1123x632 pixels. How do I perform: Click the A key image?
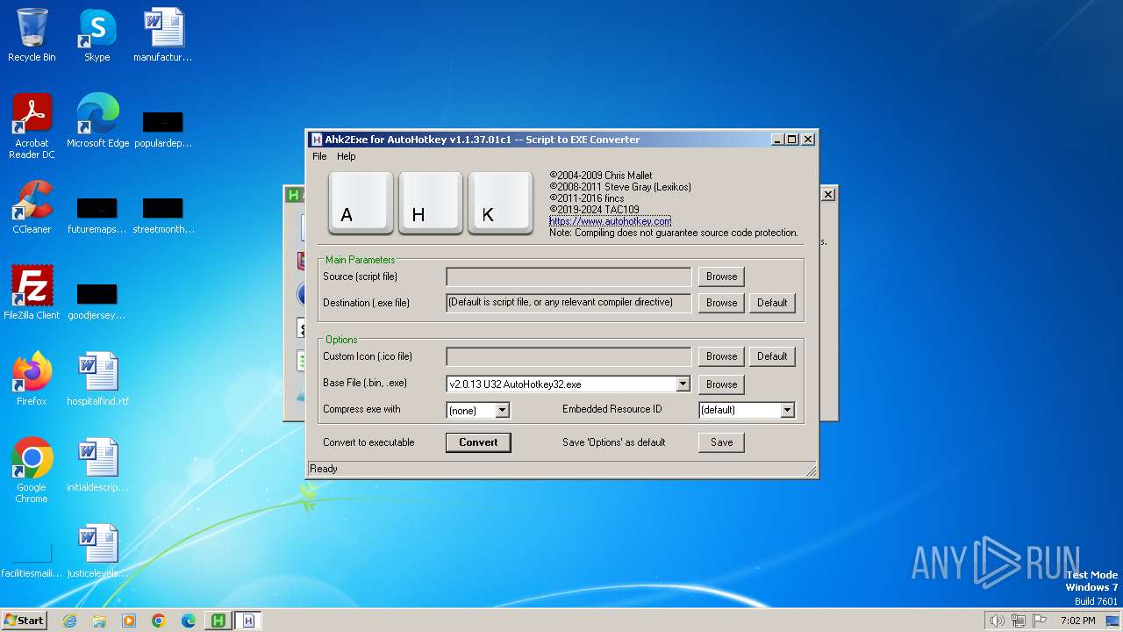coord(361,203)
